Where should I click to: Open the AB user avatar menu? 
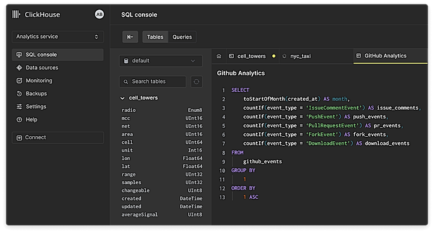[x=99, y=15]
